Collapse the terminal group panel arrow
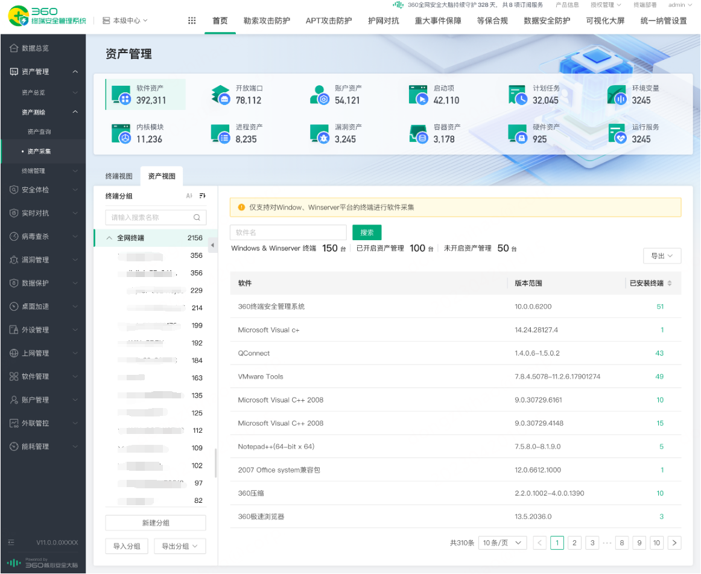 pyautogui.click(x=212, y=245)
